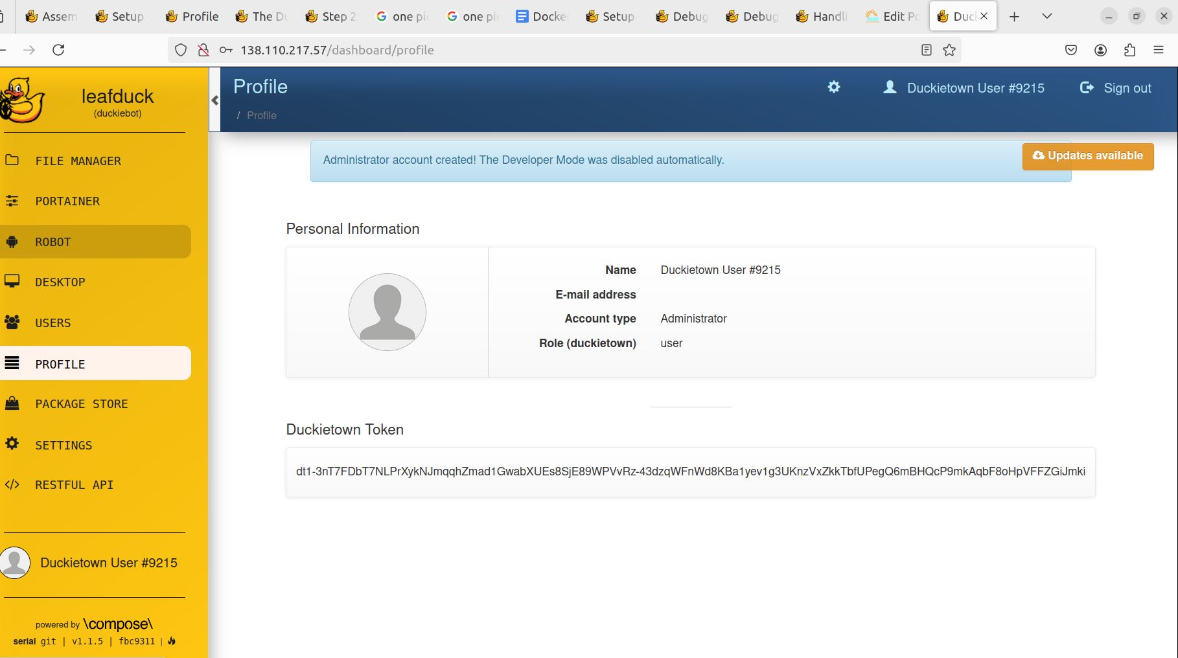
Task: Open PORTAINER menu item
Action: tap(96, 201)
